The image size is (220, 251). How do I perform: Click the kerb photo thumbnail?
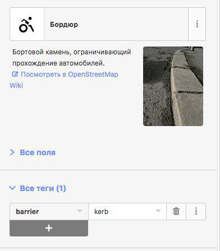[173, 86]
